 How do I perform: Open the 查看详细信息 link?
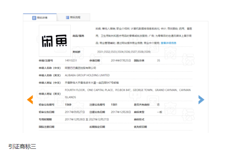[x=169, y=43]
